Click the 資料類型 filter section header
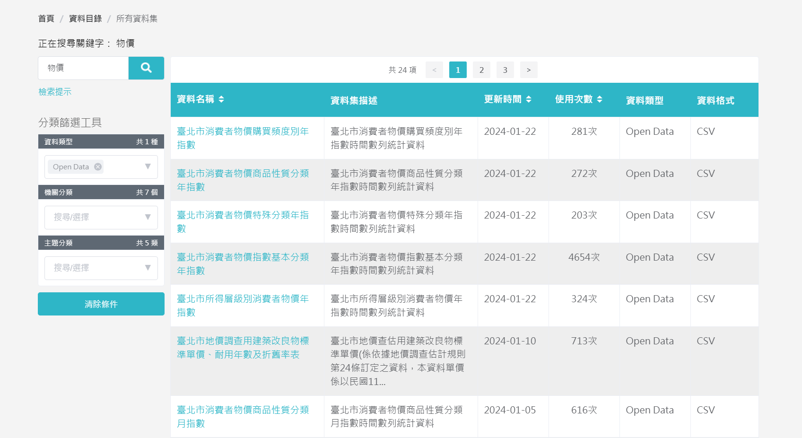The height and width of the screenshot is (438, 802). click(101, 141)
